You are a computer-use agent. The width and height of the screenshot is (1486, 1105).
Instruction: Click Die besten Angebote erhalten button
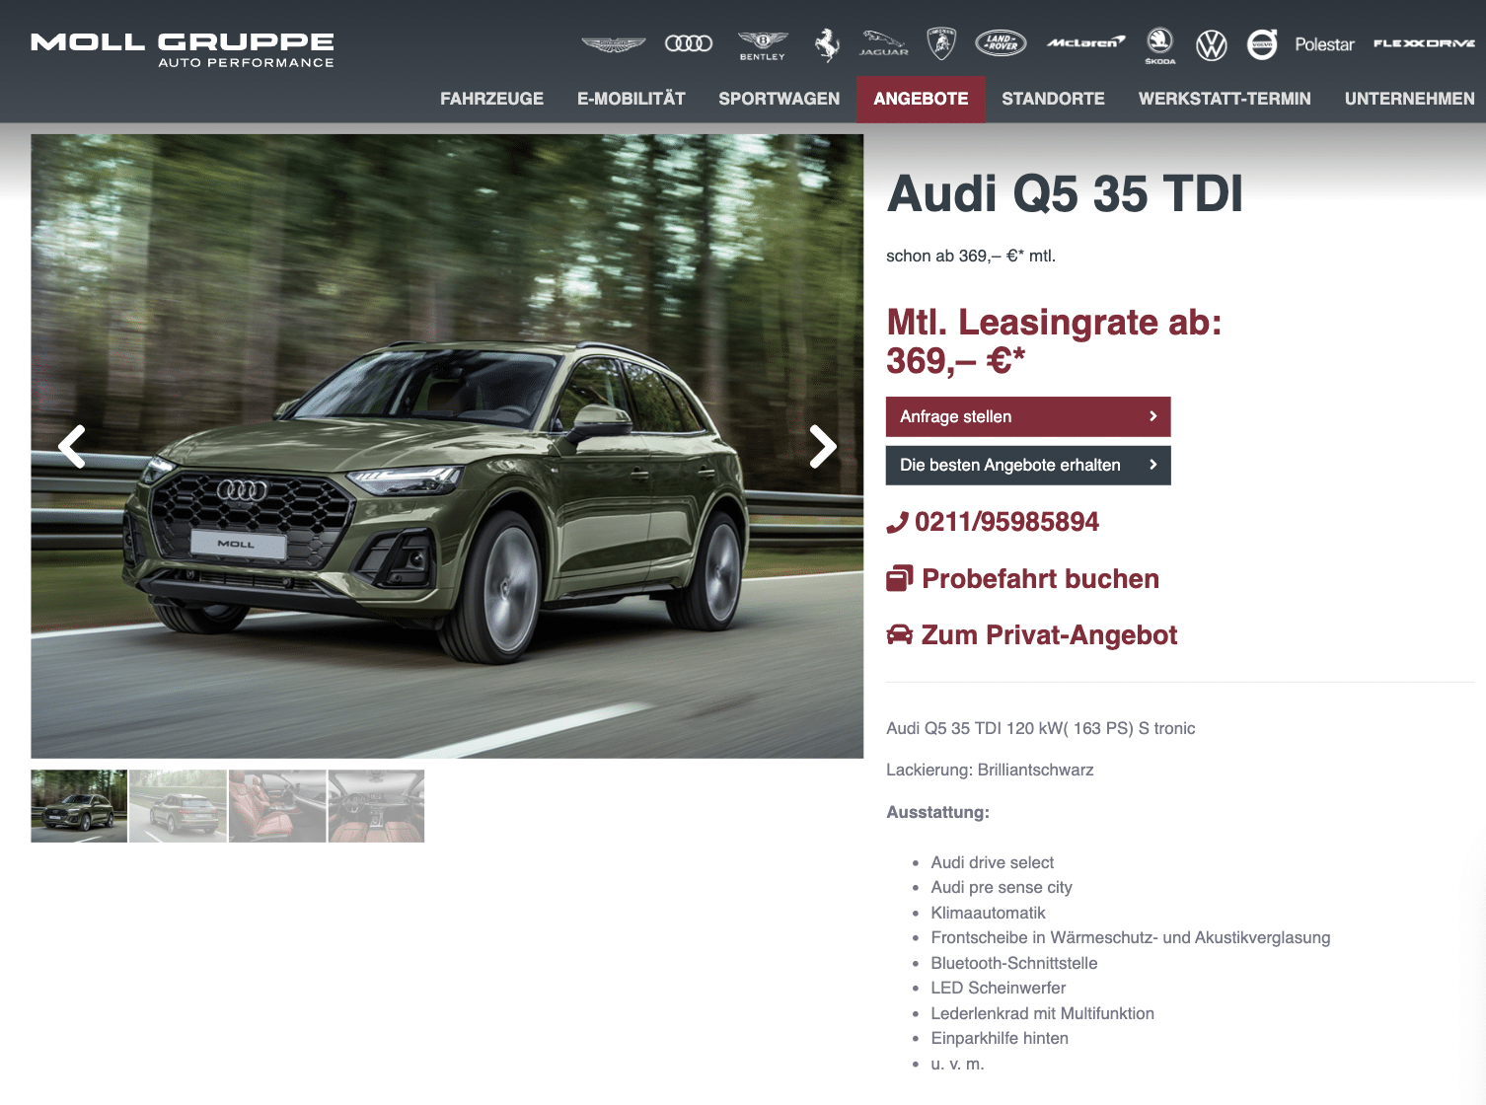pyautogui.click(x=1028, y=465)
